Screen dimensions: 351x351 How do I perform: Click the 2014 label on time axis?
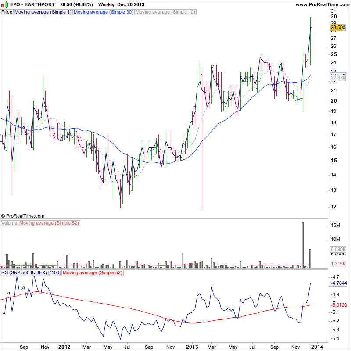coord(317,347)
